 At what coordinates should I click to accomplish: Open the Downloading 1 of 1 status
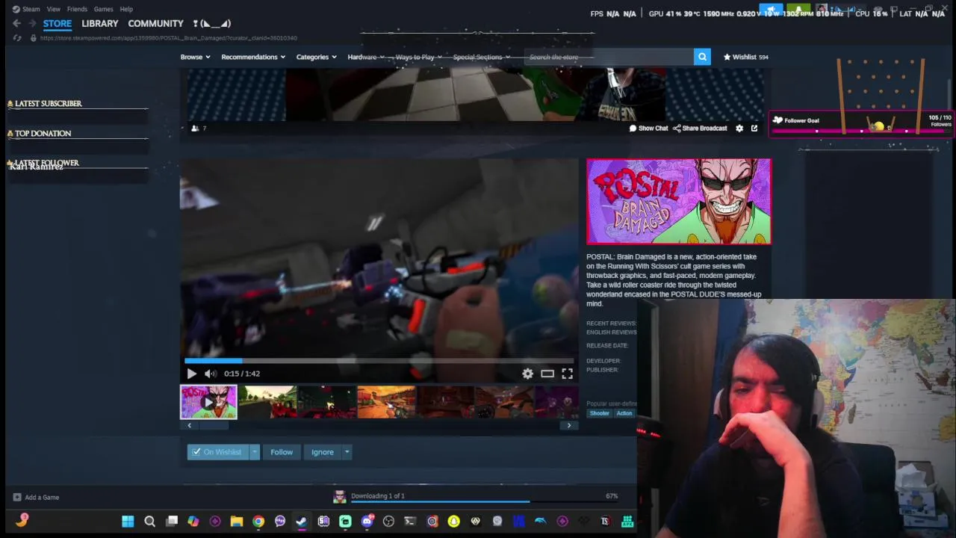(378, 495)
